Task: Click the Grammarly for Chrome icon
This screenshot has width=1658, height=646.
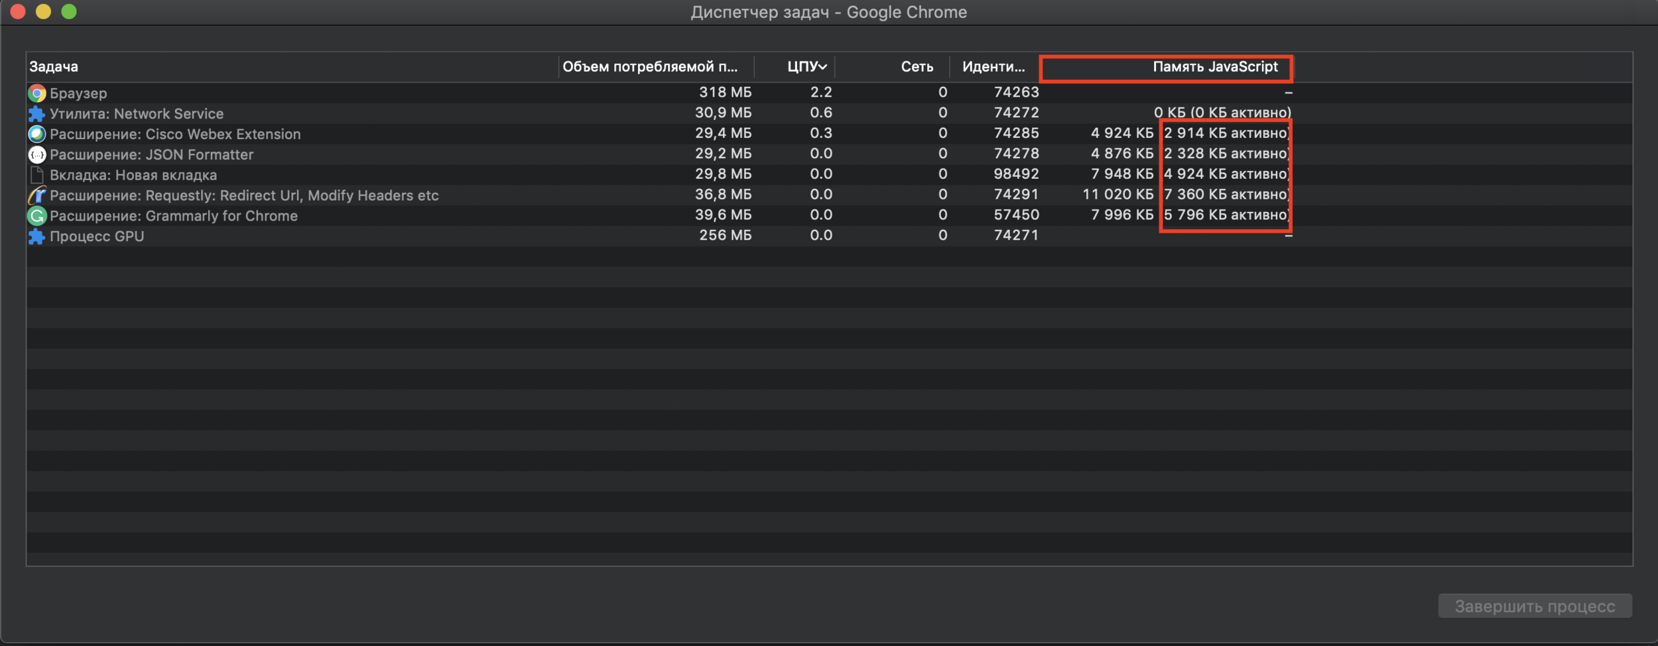Action: [37, 216]
